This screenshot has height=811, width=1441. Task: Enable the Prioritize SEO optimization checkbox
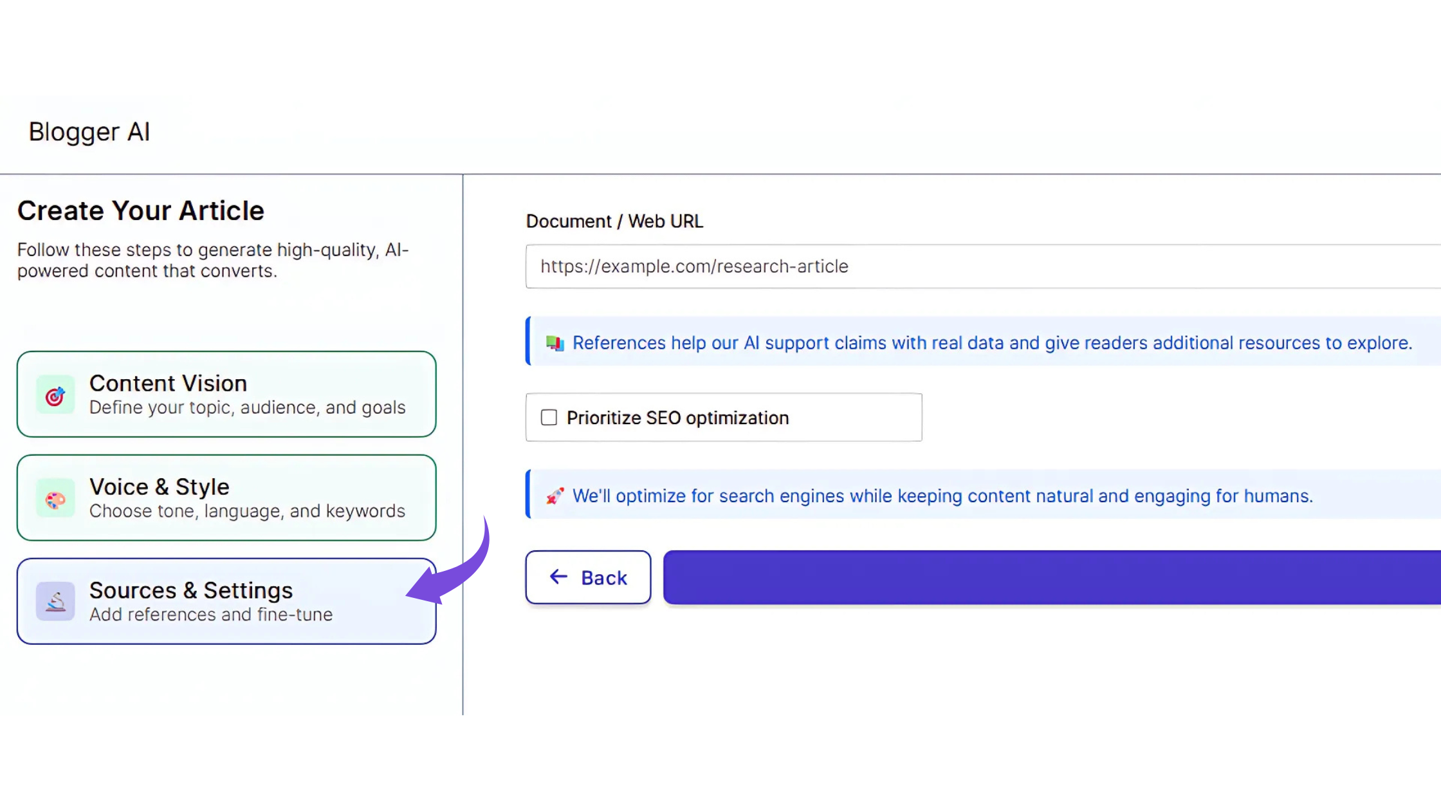[x=549, y=418]
